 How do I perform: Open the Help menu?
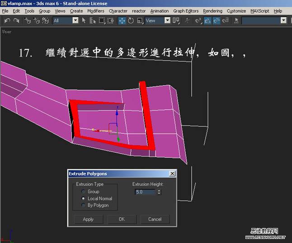pyautogui.click(x=278, y=11)
